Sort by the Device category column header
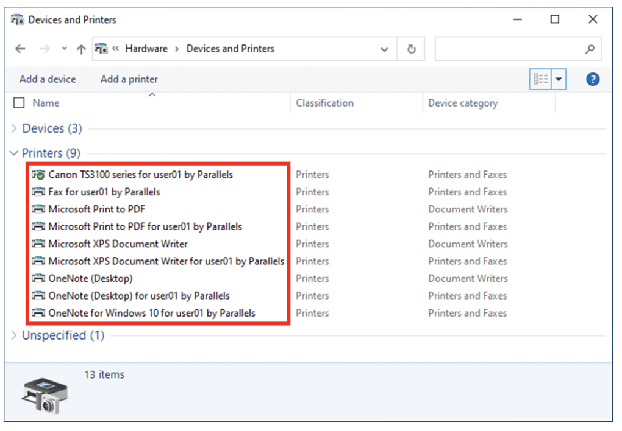The height and width of the screenshot is (431, 622). tap(463, 103)
